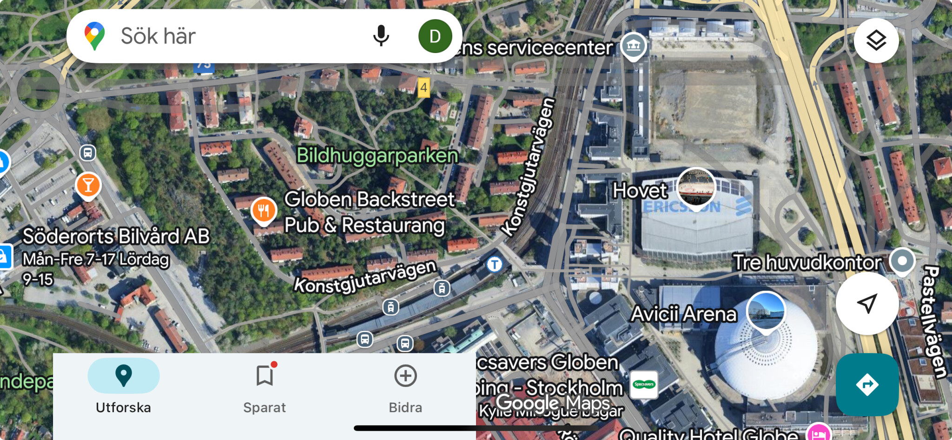Start directions with the teal arrow button
This screenshot has width=952, height=440.
pyautogui.click(x=867, y=385)
